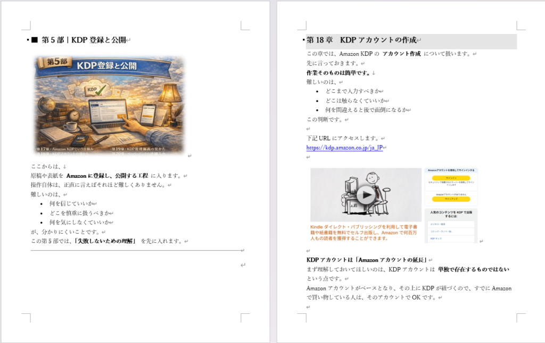The image size is (545, 343).
Task: Click the bullet item 何を気にしなくていいか
Action: point(78,222)
